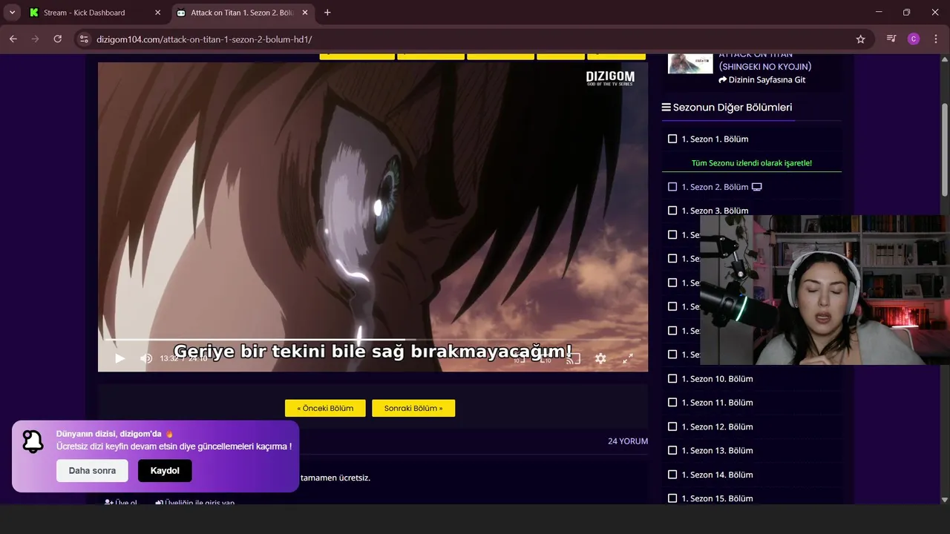
Task: Reload the dizigom page
Action: tap(57, 39)
